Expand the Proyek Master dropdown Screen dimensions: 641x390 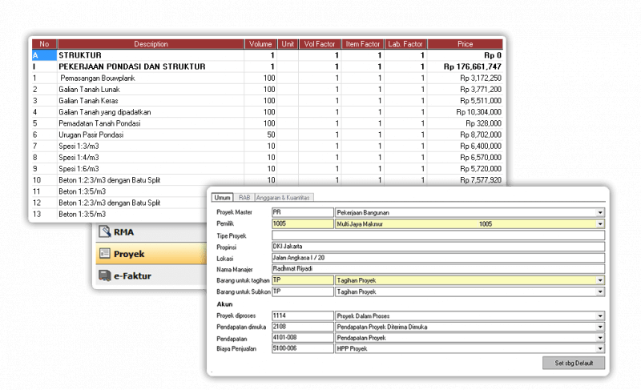600,212
